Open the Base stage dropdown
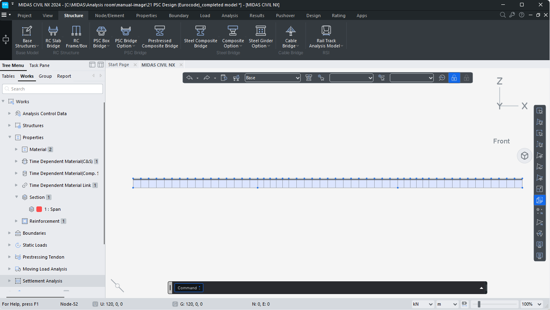 point(273,78)
